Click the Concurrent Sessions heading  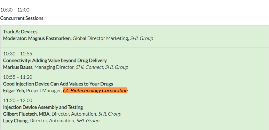tap(22, 18)
